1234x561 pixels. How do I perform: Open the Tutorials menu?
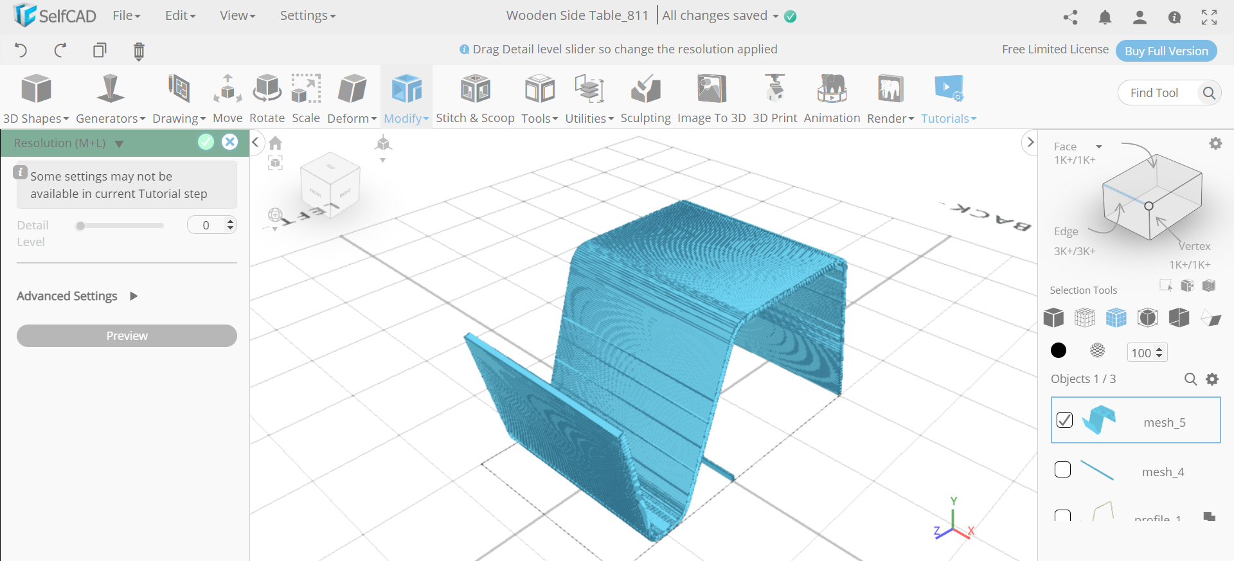tap(949, 98)
